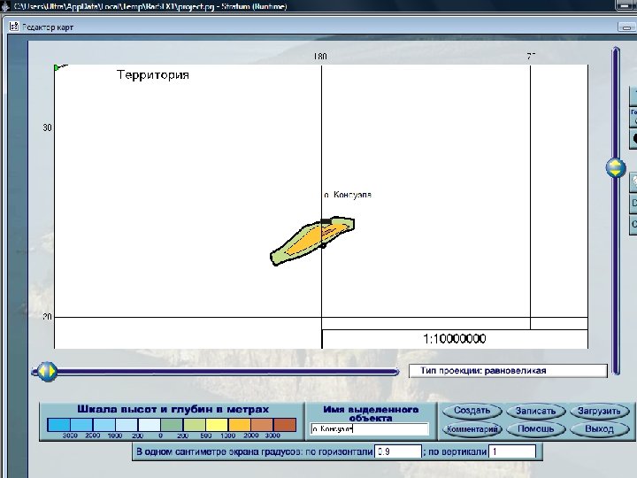The height and width of the screenshot is (478, 637).
Task: Select the island shape on the map
Action: click(311, 241)
